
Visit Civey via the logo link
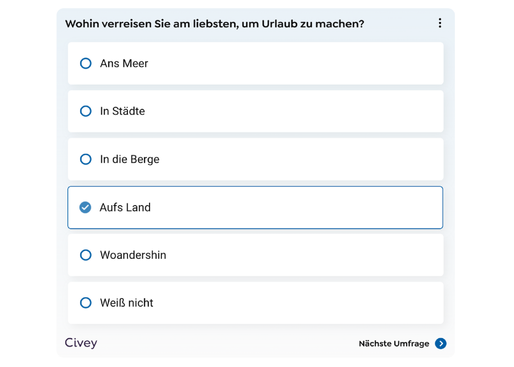click(81, 343)
